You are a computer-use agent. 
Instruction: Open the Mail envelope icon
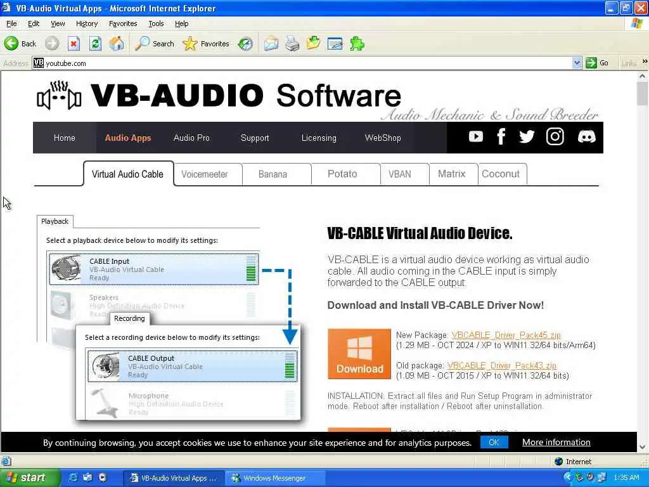pyautogui.click(x=271, y=44)
